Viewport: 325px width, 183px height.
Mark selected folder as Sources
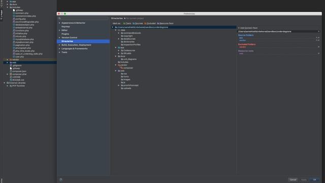[138, 23]
